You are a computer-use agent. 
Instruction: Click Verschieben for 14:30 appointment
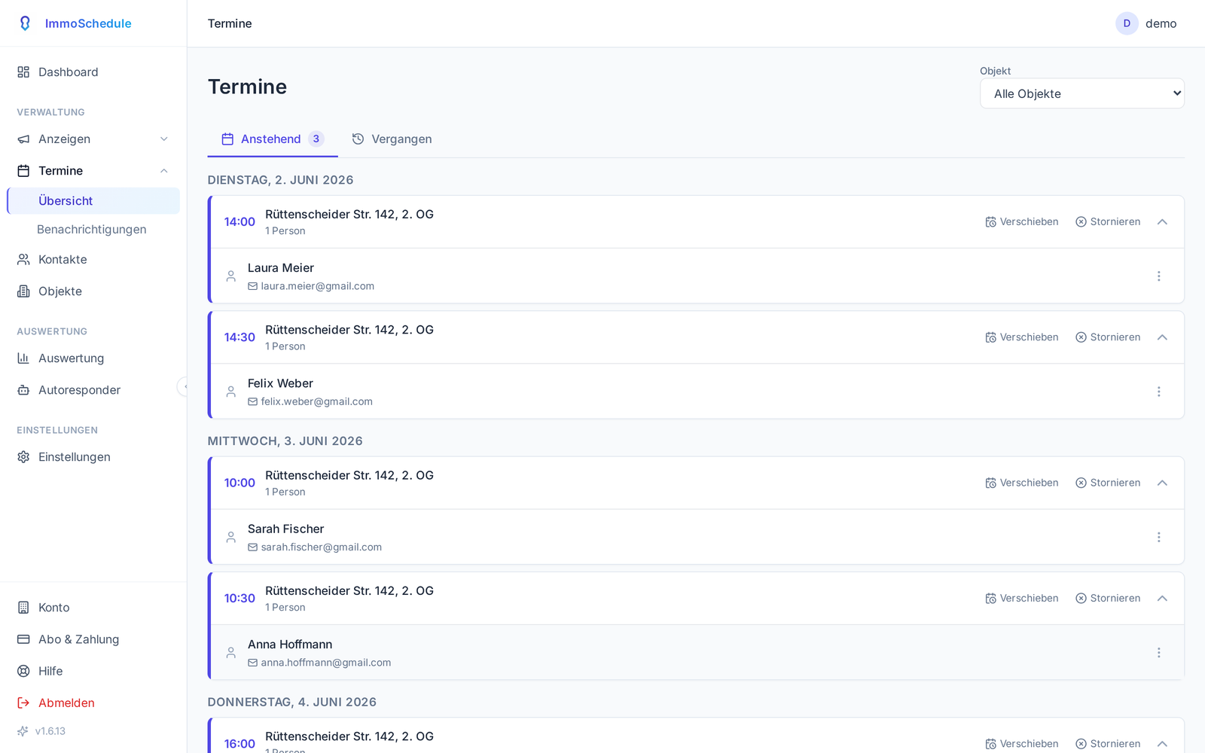click(1022, 337)
